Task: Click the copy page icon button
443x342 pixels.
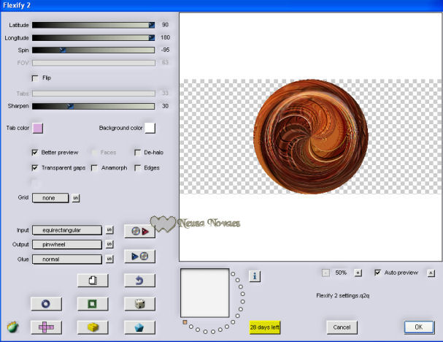Action: (93, 281)
